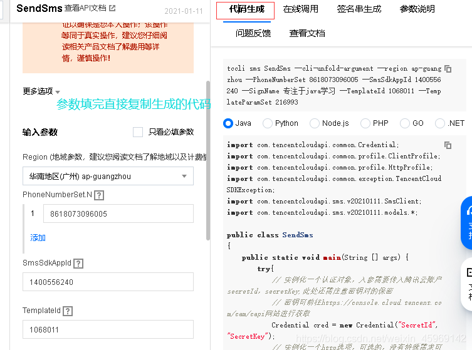Focus SmsSdkAppId field 1400556240
The width and height of the screenshot is (472, 350).
(x=108, y=282)
